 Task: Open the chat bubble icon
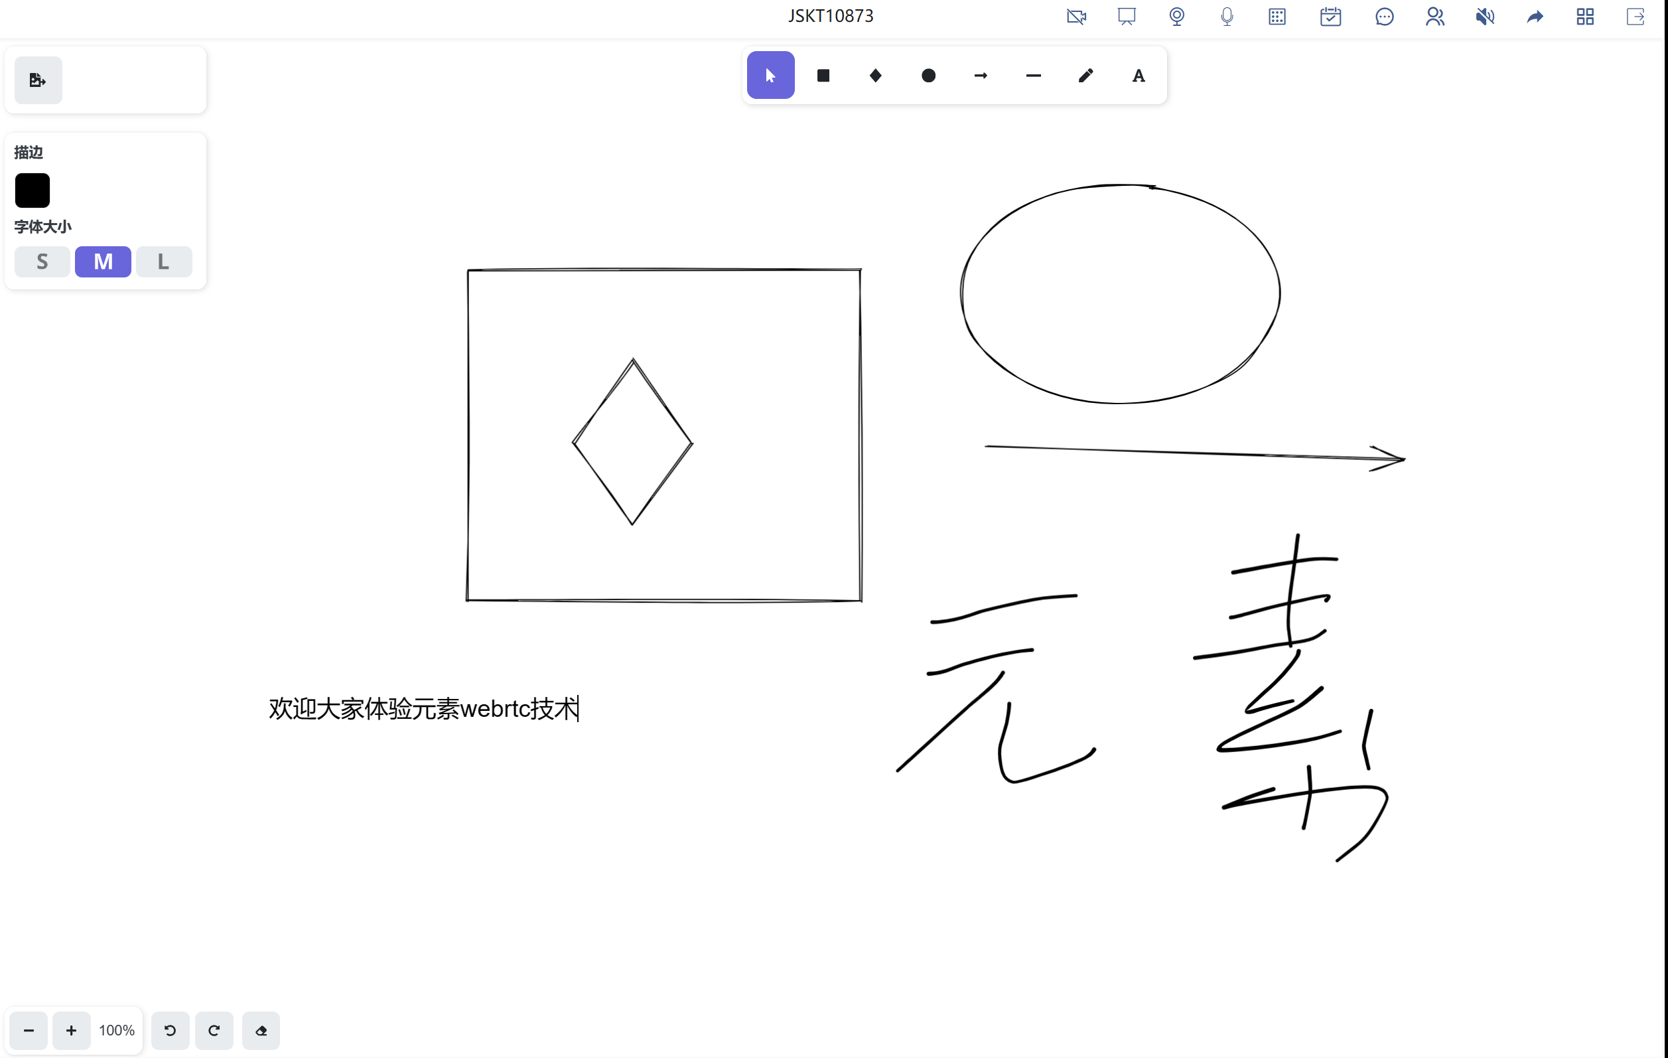pos(1384,17)
